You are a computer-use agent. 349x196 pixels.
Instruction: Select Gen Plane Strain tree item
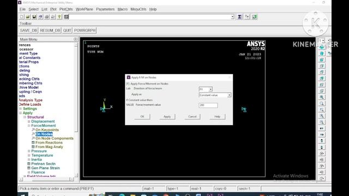pyautogui.click(x=45, y=168)
